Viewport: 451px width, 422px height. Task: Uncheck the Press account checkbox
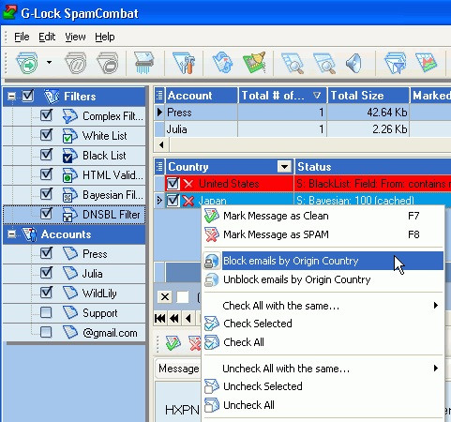pyautogui.click(x=46, y=253)
